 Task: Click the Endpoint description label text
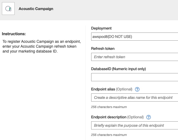[109, 117]
